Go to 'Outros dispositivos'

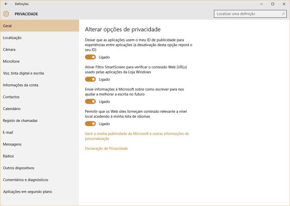pyautogui.click(x=40, y=168)
